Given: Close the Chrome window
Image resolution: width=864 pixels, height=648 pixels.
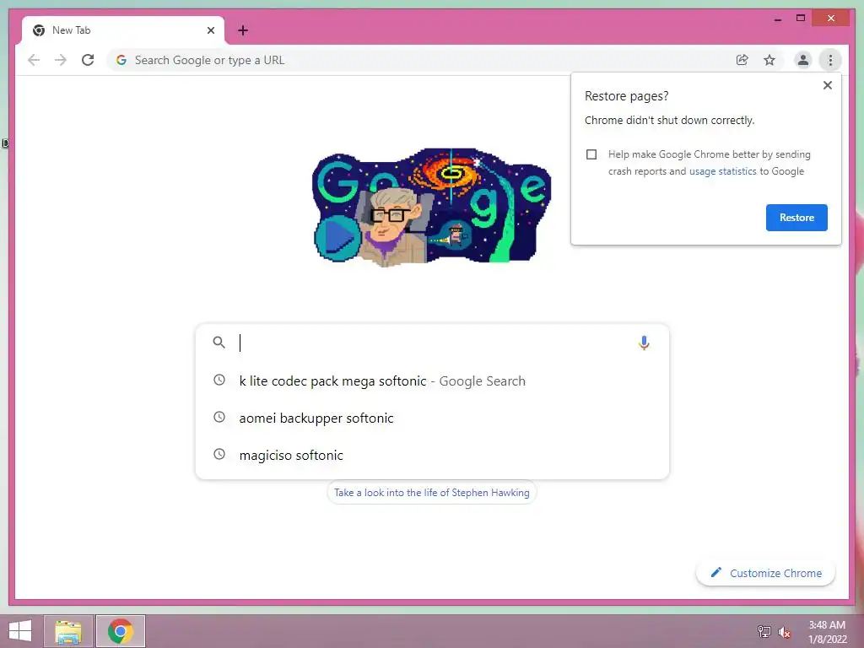Looking at the screenshot, I should [x=831, y=19].
